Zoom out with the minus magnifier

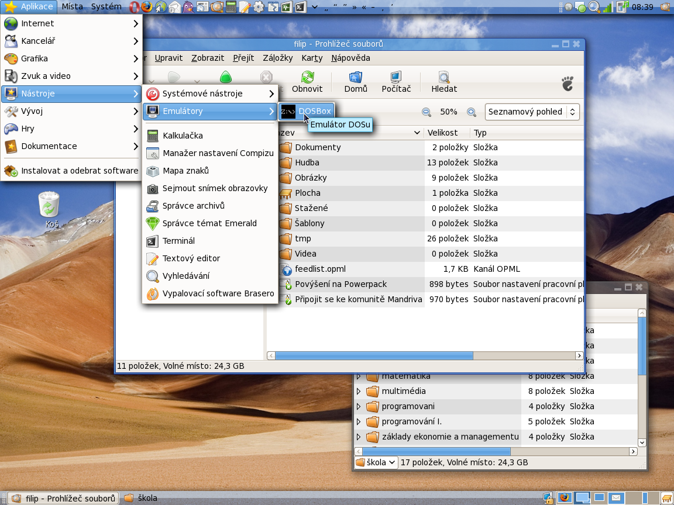[x=426, y=112]
